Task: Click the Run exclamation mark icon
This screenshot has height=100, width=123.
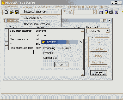Action: [65, 12]
